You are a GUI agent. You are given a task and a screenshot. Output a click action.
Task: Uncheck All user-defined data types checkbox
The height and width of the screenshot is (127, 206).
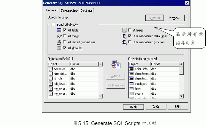click(130, 36)
